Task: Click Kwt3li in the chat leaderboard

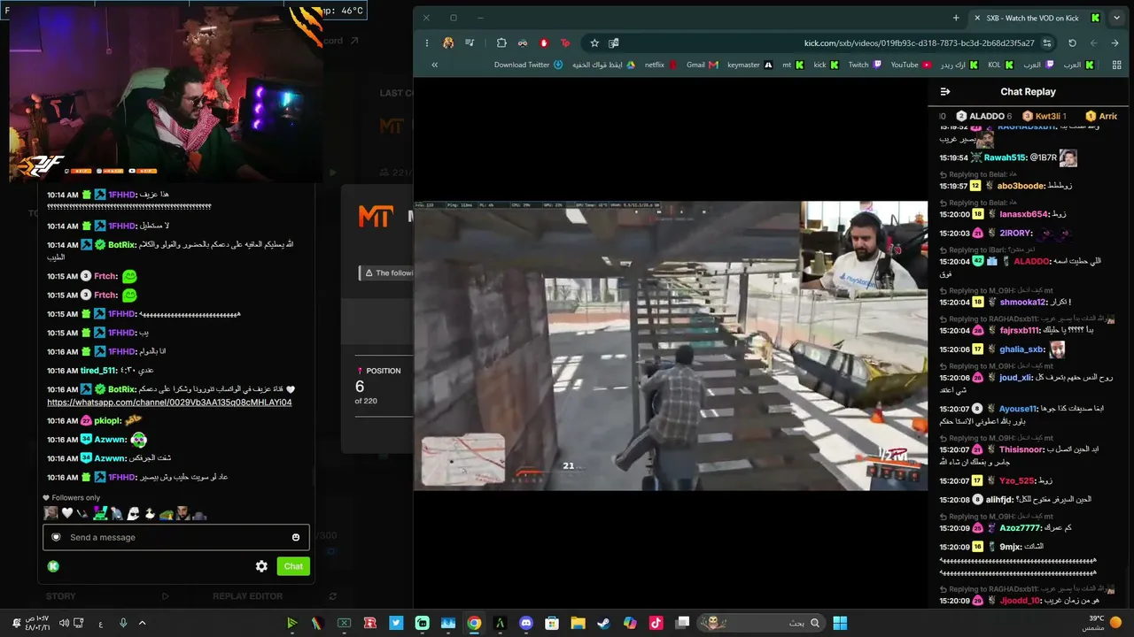Action: [x=1045, y=116]
